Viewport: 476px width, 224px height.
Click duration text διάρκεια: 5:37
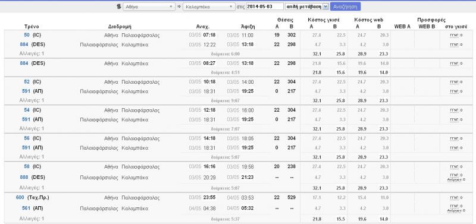(226, 219)
